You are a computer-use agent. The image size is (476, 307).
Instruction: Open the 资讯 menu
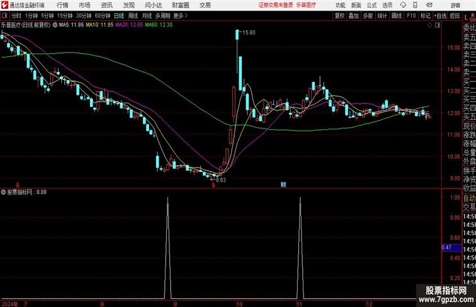106,5
